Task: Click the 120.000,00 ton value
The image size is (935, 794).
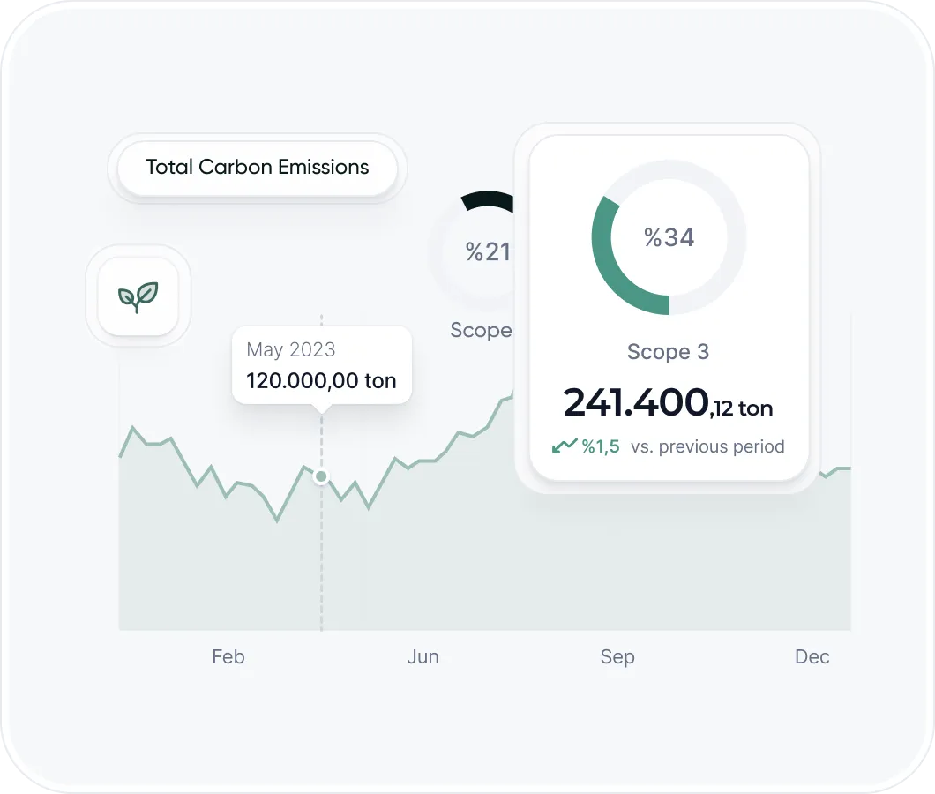Action: (321, 381)
